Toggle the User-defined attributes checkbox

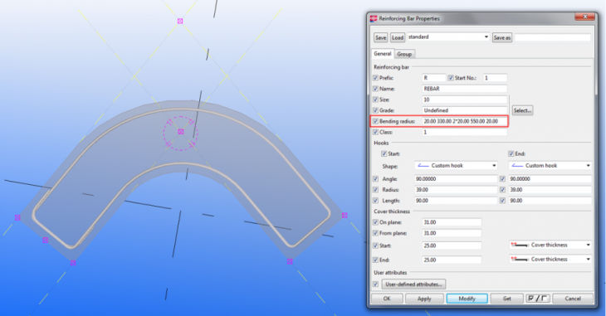[x=375, y=284]
